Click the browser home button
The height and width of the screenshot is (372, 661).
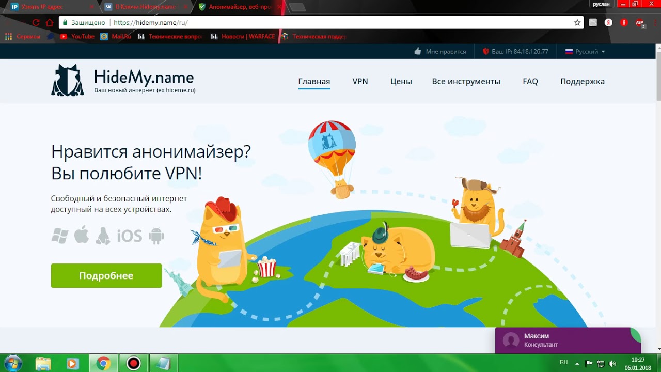(x=50, y=23)
